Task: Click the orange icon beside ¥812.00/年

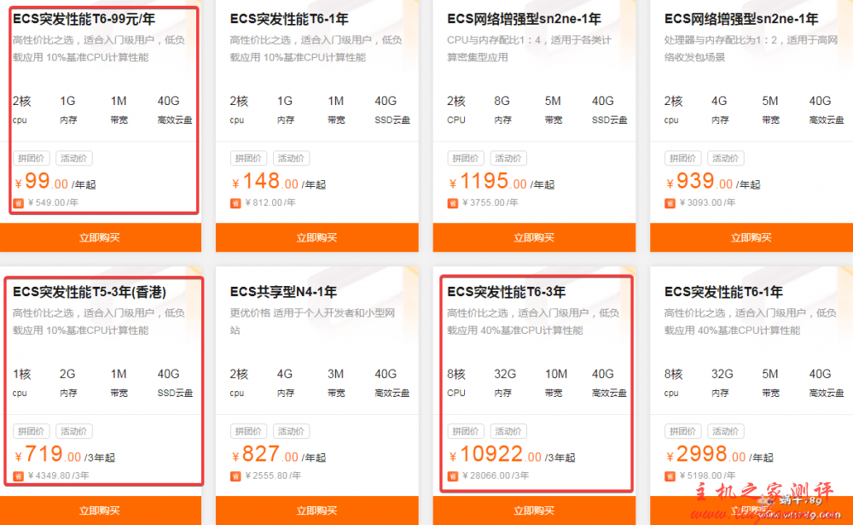Action: 236,203
